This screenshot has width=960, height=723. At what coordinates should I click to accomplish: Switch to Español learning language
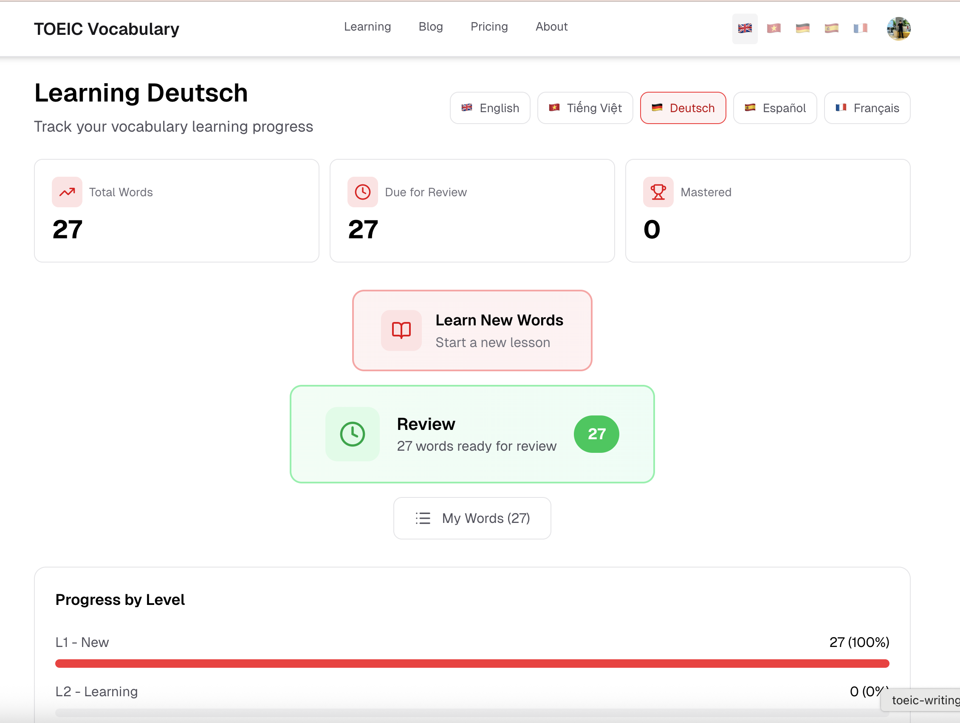(x=775, y=108)
